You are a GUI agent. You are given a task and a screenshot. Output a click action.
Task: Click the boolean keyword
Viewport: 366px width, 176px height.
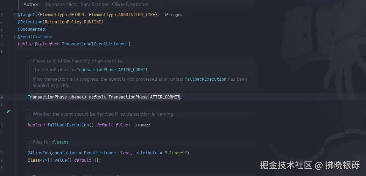36,125
